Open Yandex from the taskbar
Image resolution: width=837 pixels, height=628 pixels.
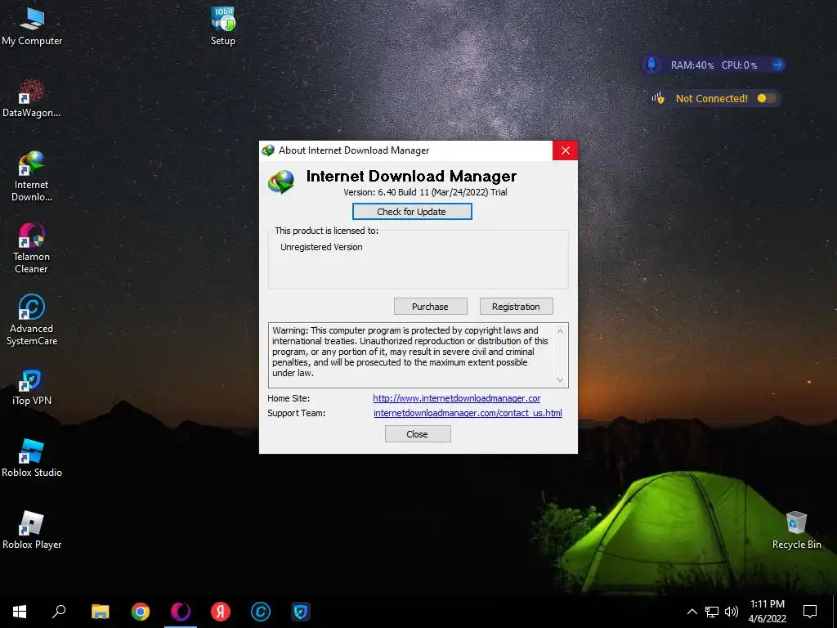[x=221, y=612]
